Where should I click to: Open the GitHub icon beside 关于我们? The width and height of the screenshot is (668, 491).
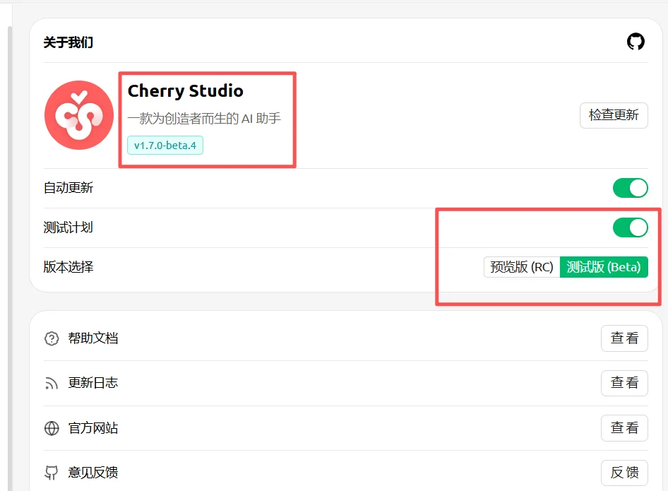coord(636,42)
